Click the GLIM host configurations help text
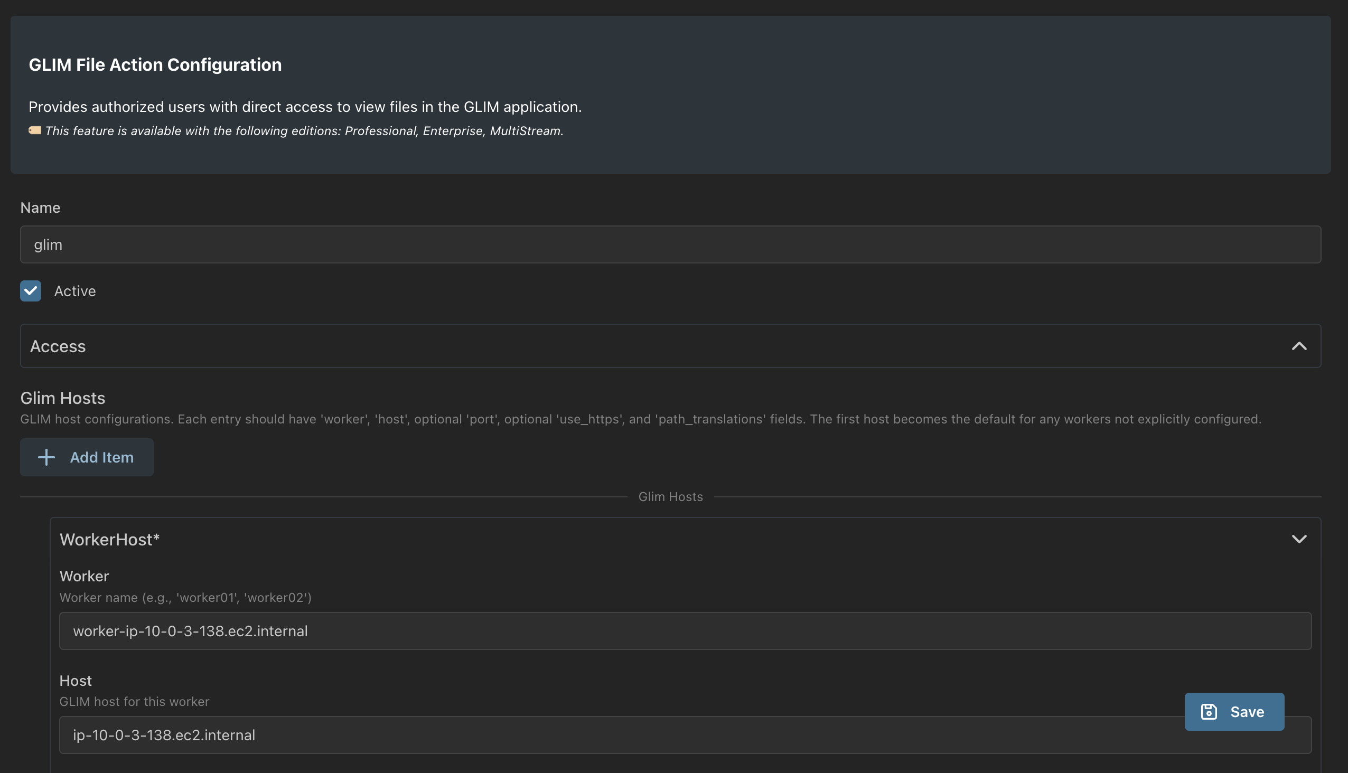Screen dimensions: 1348x773 641,419
